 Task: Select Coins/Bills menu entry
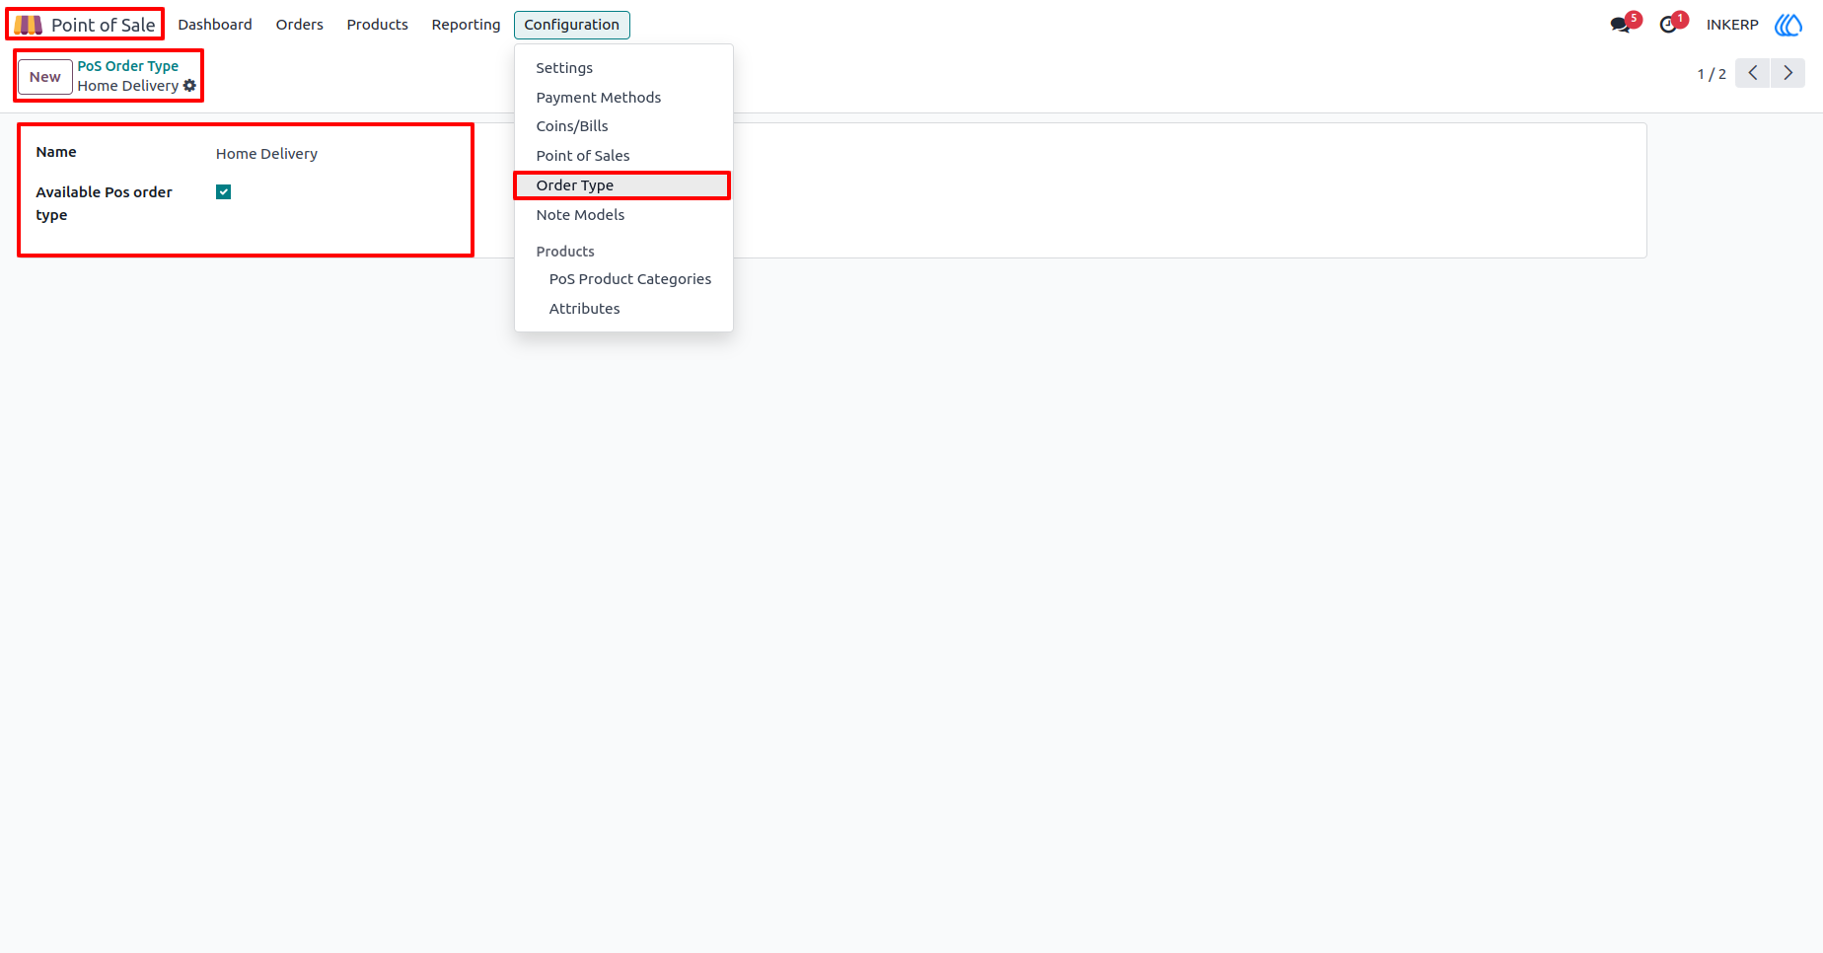point(623,126)
